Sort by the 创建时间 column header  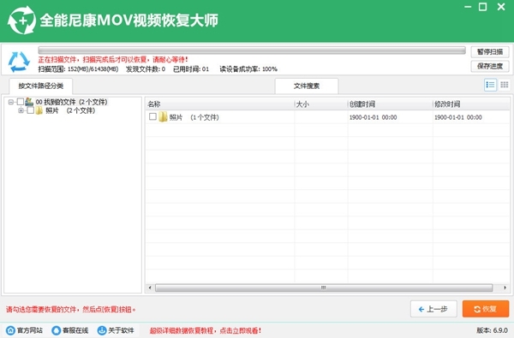[390, 104]
